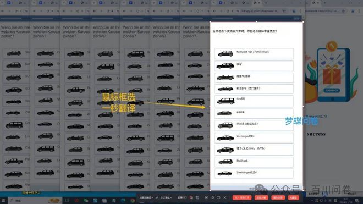Open the Windows Start menu

pyautogui.click(x=3, y=201)
